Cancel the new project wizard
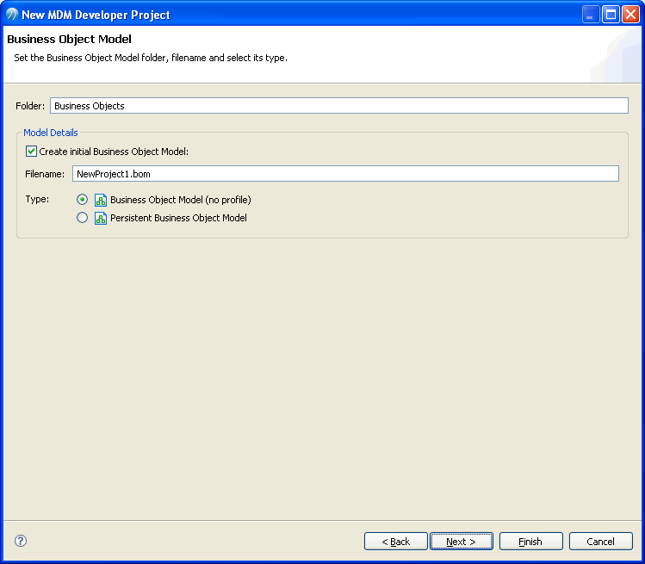The height and width of the screenshot is (564, 645). 600,542
